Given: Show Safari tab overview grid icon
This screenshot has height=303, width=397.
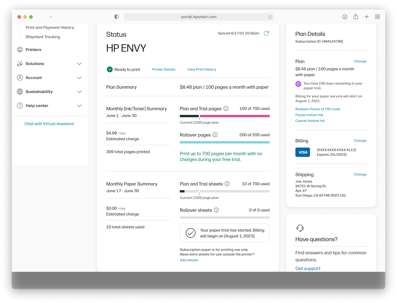Looking at the screenshot, I should [377, 17].
